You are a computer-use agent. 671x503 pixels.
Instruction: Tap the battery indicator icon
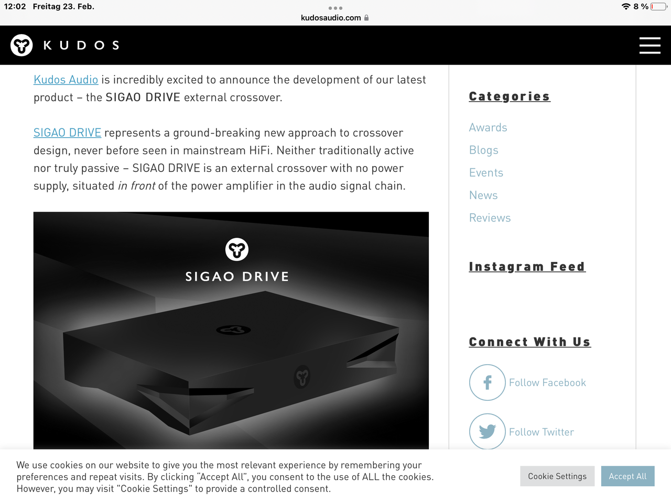659,6
